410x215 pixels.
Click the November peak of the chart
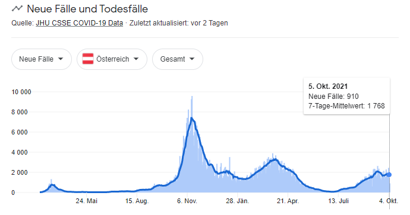192,118
